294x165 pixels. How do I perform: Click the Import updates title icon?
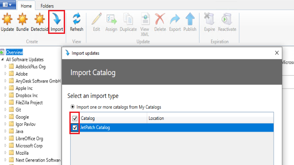click(67, 53)
